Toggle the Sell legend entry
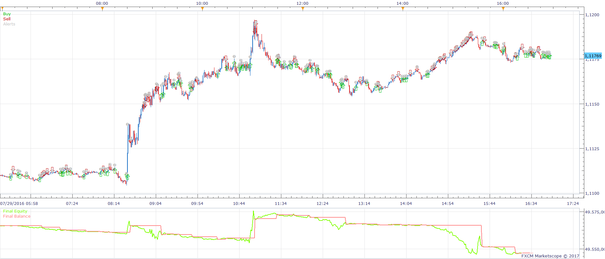Screen dimensions: 605x259 click(7, 19)
